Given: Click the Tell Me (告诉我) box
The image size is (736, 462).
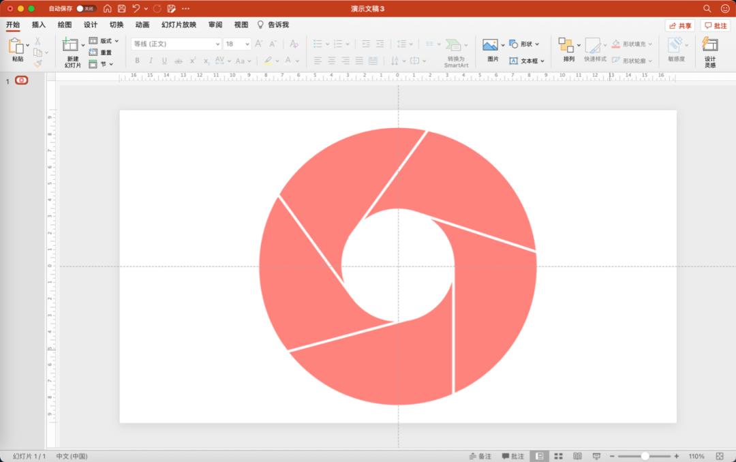Looking at the screenshot, I should click(273, 25).
